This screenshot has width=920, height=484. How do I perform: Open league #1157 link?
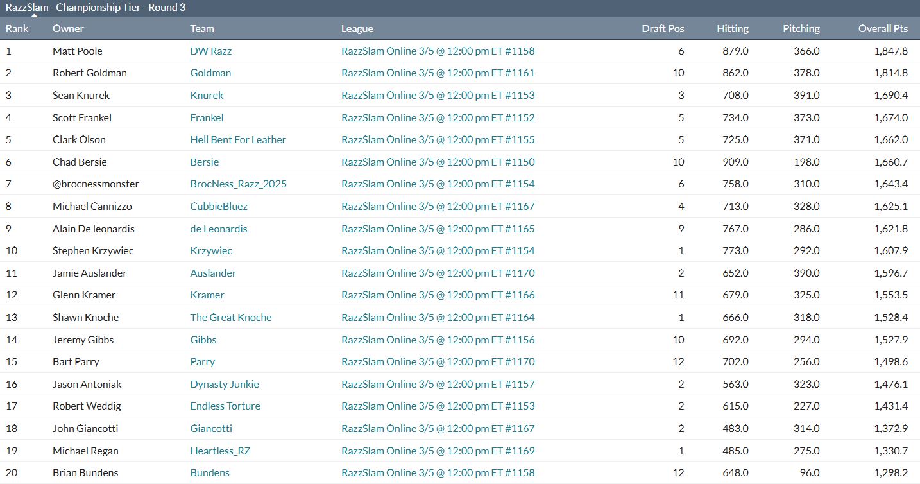point(438,384)
